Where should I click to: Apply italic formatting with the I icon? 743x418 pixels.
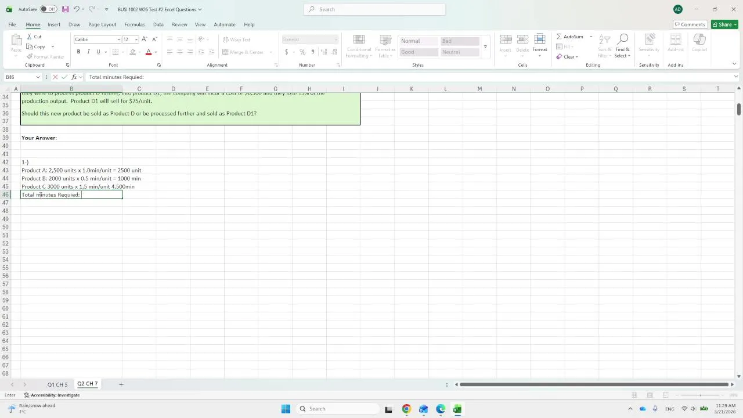tap(88, 52)
